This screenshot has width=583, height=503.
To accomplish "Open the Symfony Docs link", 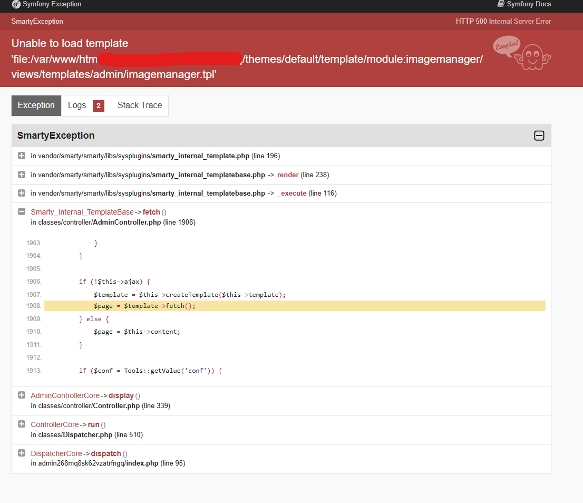I will (524, 4).
